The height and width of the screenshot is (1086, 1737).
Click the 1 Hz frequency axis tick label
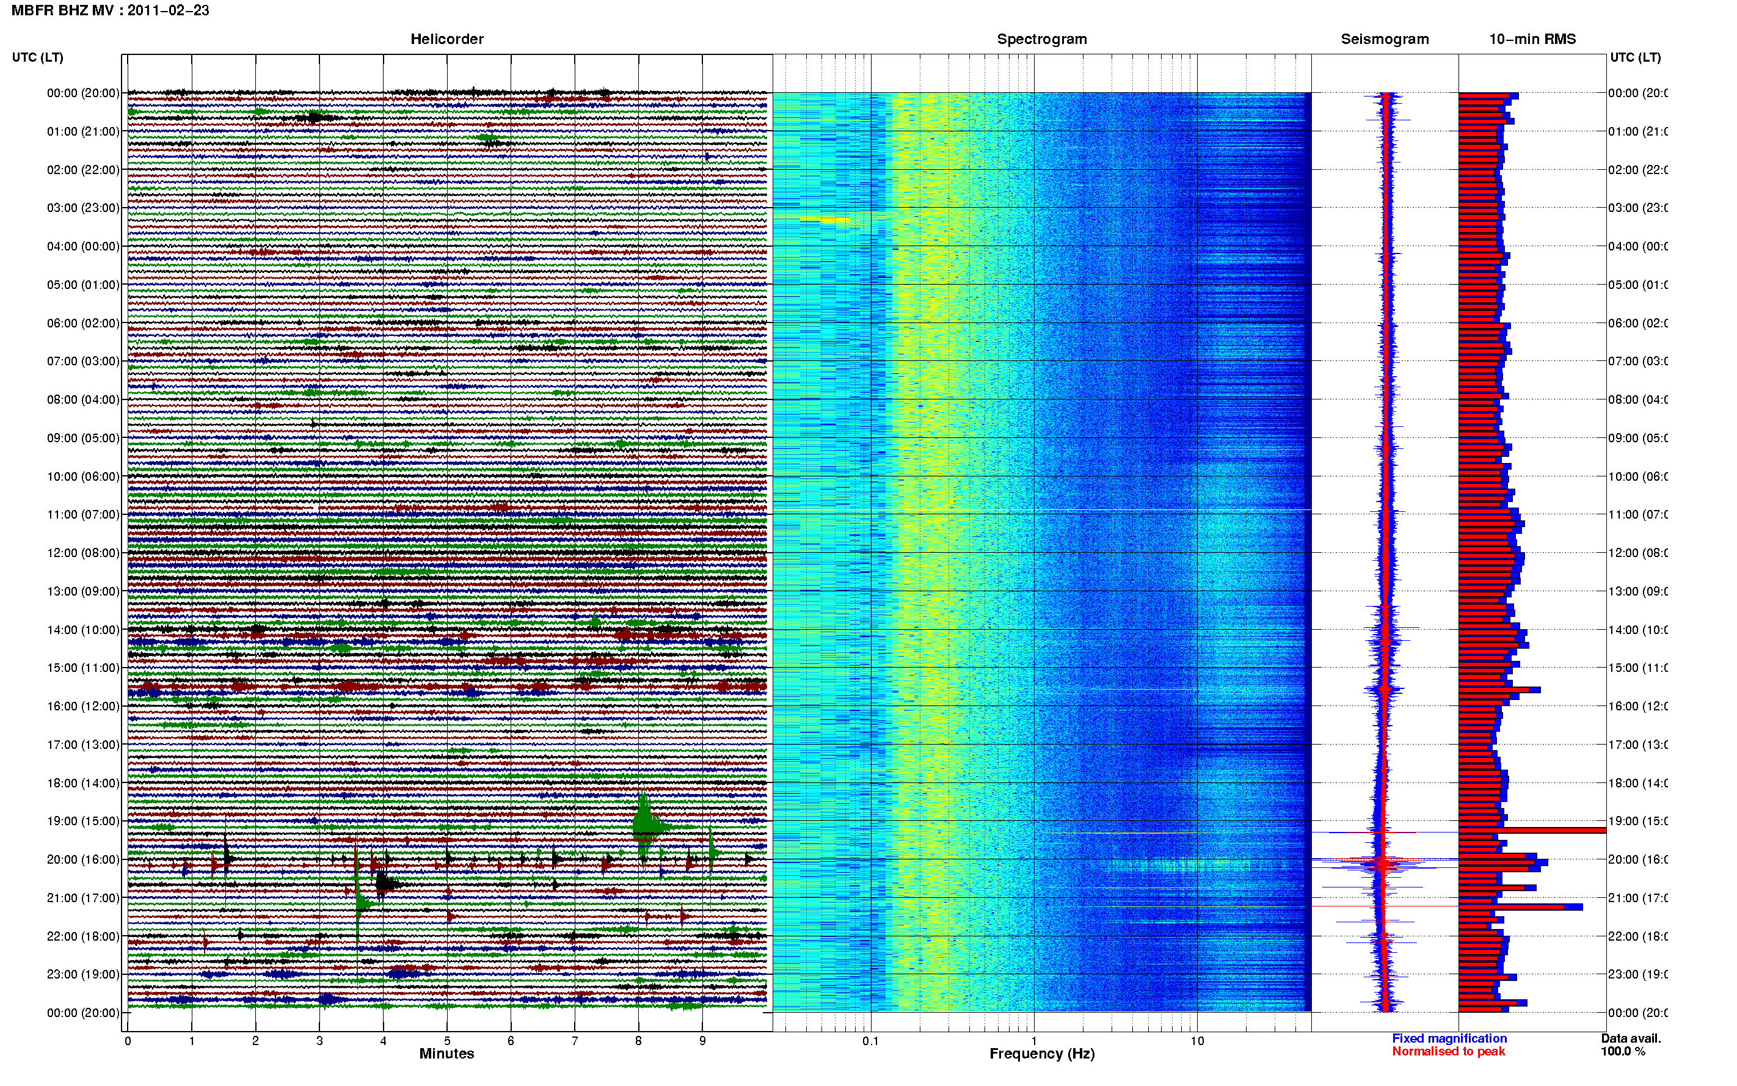(1034, 1041)
